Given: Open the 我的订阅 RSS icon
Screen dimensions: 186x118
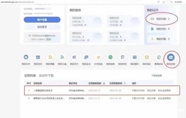Looking at the screenshot, I should (62, 57).
